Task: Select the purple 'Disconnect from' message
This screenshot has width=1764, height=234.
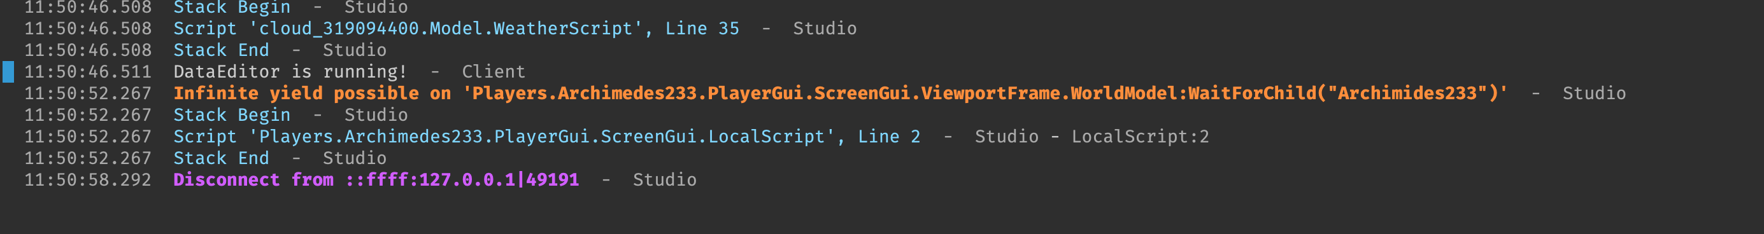Action: pyautogui.click(x=376, y=180)
